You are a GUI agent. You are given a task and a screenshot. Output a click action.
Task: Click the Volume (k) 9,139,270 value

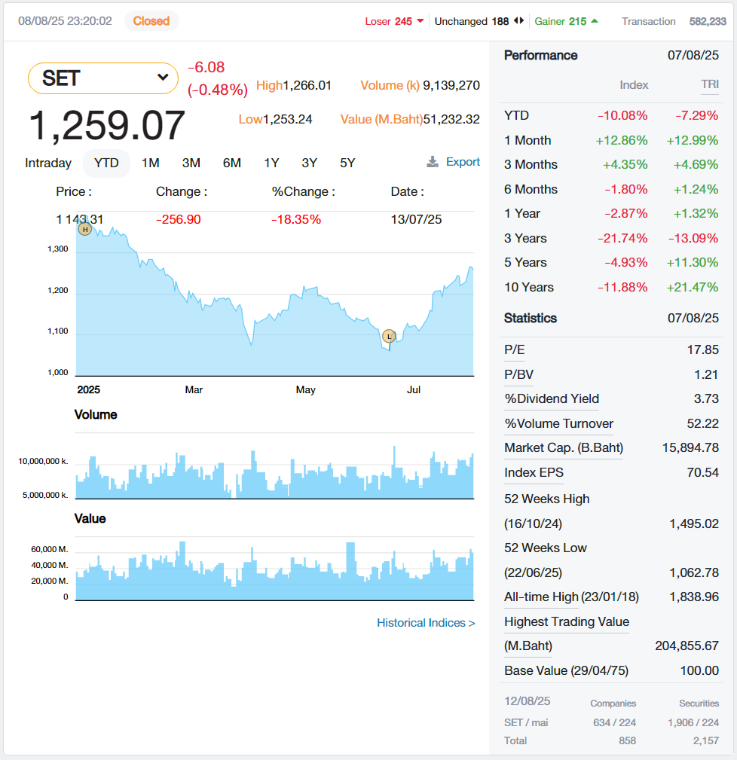click(x=451, y=85)
